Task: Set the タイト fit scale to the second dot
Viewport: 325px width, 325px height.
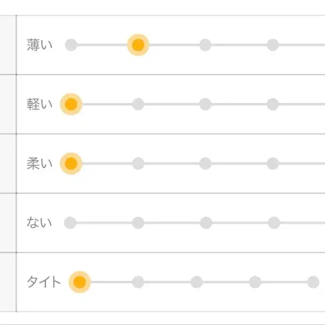Action: click(x=138, y=282)
